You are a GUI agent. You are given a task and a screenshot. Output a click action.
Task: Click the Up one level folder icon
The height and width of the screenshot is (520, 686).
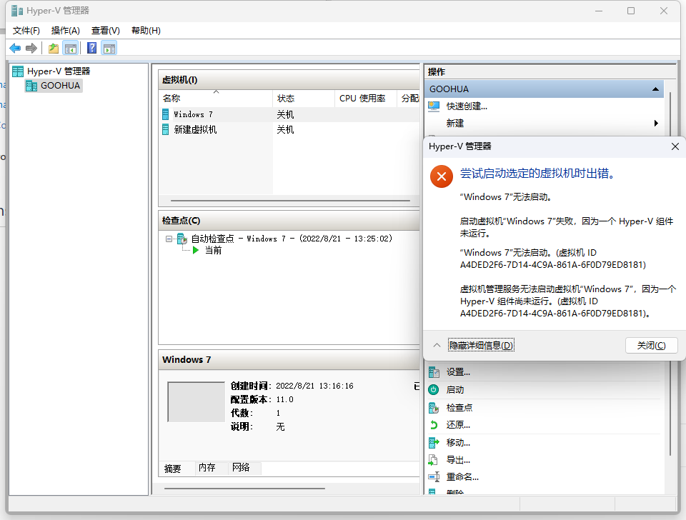click(54, 48)
